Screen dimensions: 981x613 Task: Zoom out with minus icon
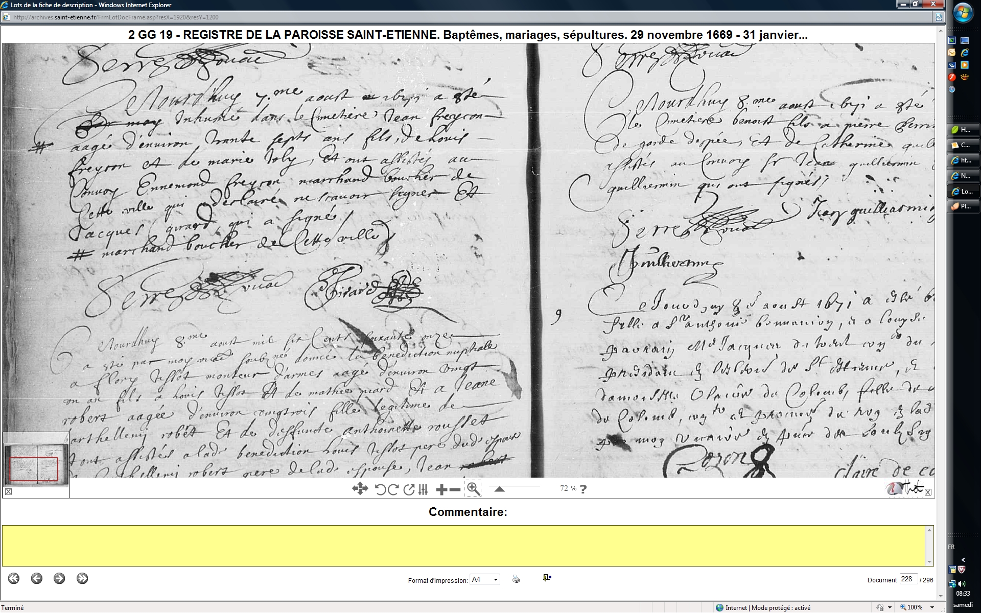tap(455, 489)
